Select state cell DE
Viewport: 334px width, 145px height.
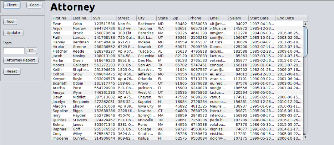pyautogui.click(x=160, y=47)
